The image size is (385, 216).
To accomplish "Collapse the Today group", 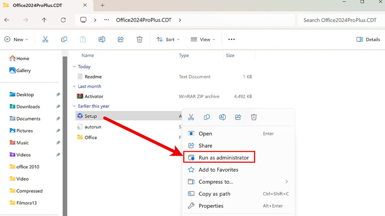I will [x=74, y=67].
